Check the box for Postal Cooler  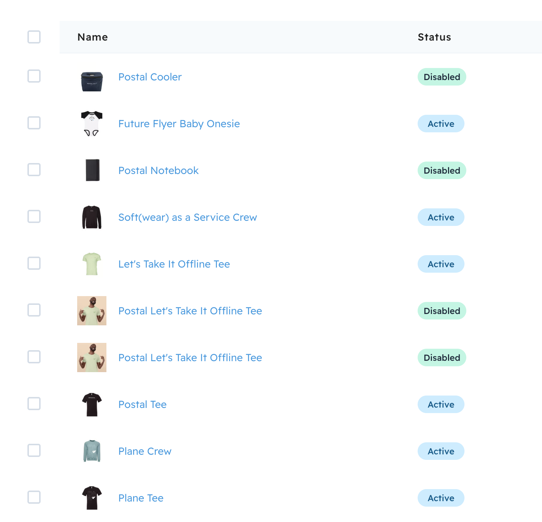[x=34, y=76]
